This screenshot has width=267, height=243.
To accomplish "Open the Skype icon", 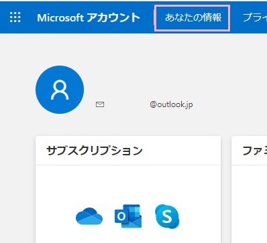I will click(167, 216).
